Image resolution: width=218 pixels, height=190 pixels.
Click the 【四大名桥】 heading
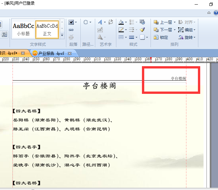(26, 183)
